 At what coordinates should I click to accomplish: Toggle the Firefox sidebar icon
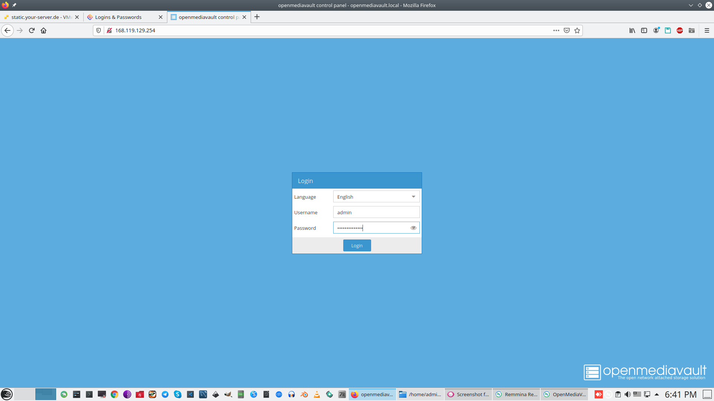tap(644, 30)
